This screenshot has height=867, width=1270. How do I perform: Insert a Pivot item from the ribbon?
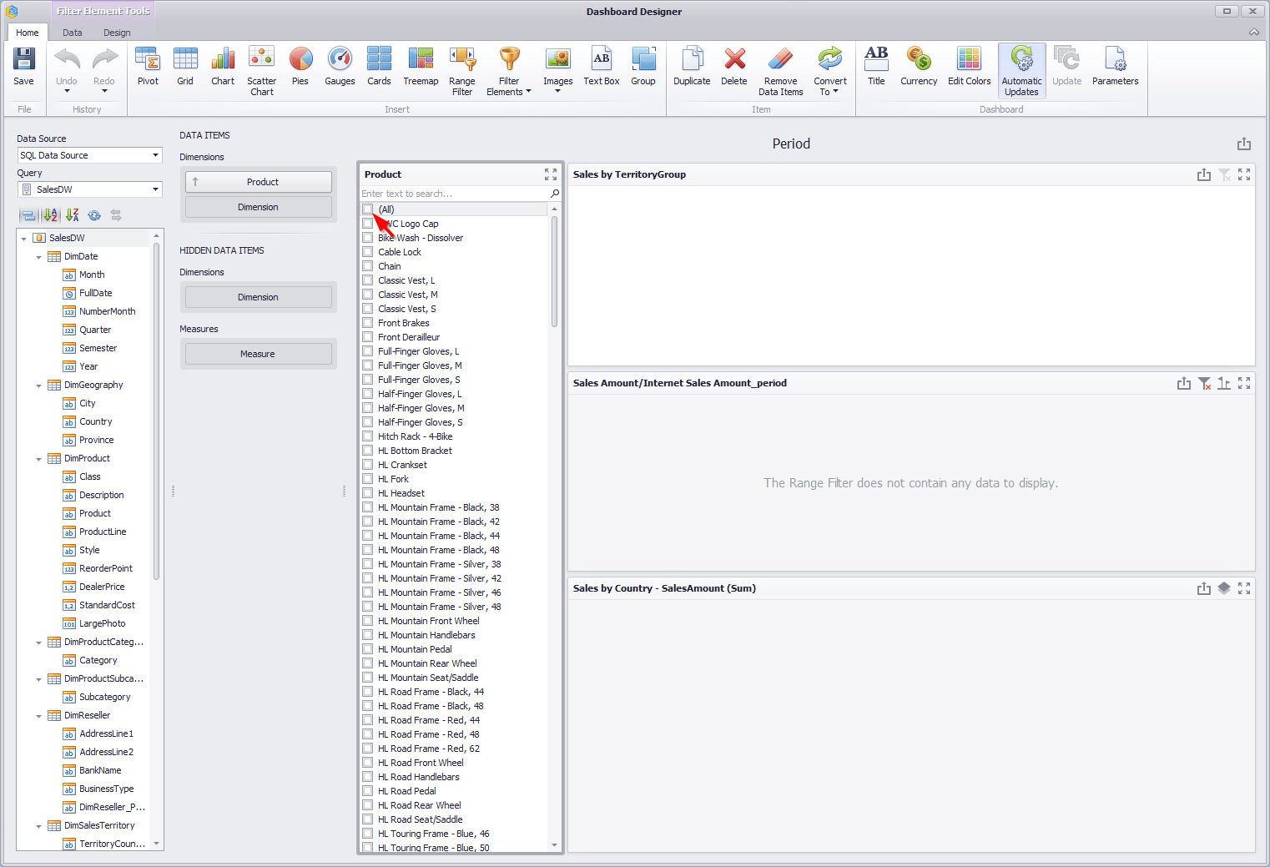(148, 67)
